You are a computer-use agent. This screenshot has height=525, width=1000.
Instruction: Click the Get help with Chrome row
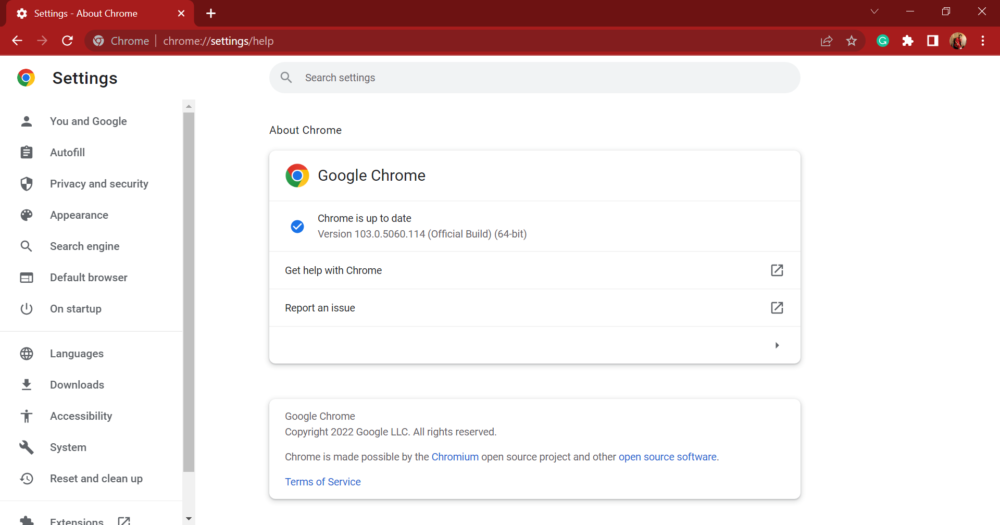click(535, 270)
